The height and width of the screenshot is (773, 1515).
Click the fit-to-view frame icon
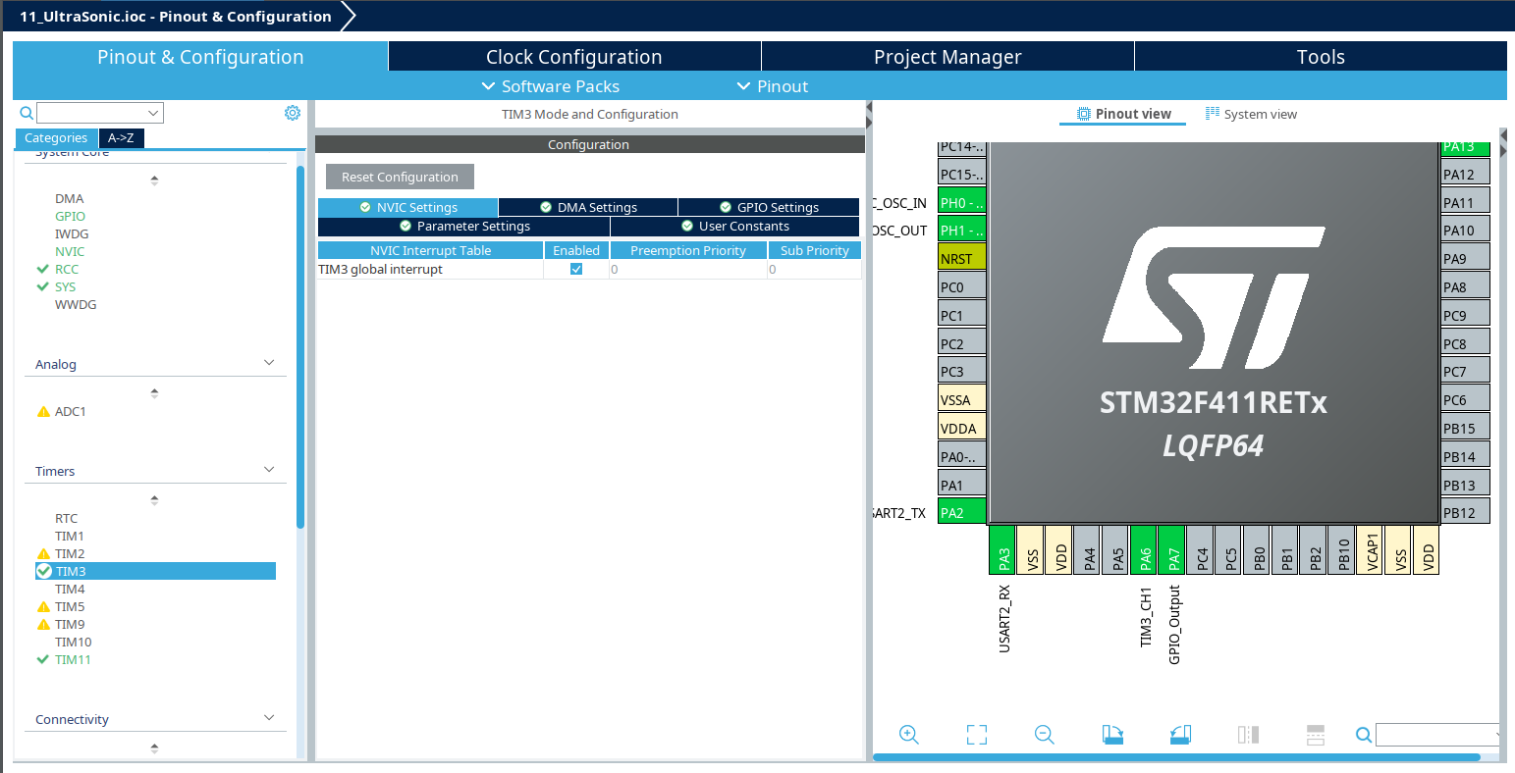point(976,735)
